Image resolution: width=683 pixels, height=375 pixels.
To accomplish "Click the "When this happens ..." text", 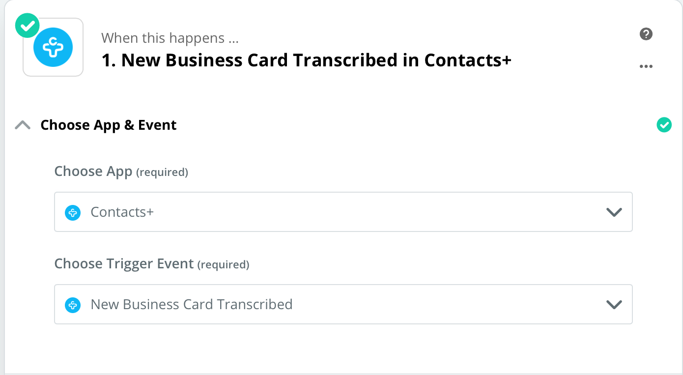I will click(x=170, y=38).
